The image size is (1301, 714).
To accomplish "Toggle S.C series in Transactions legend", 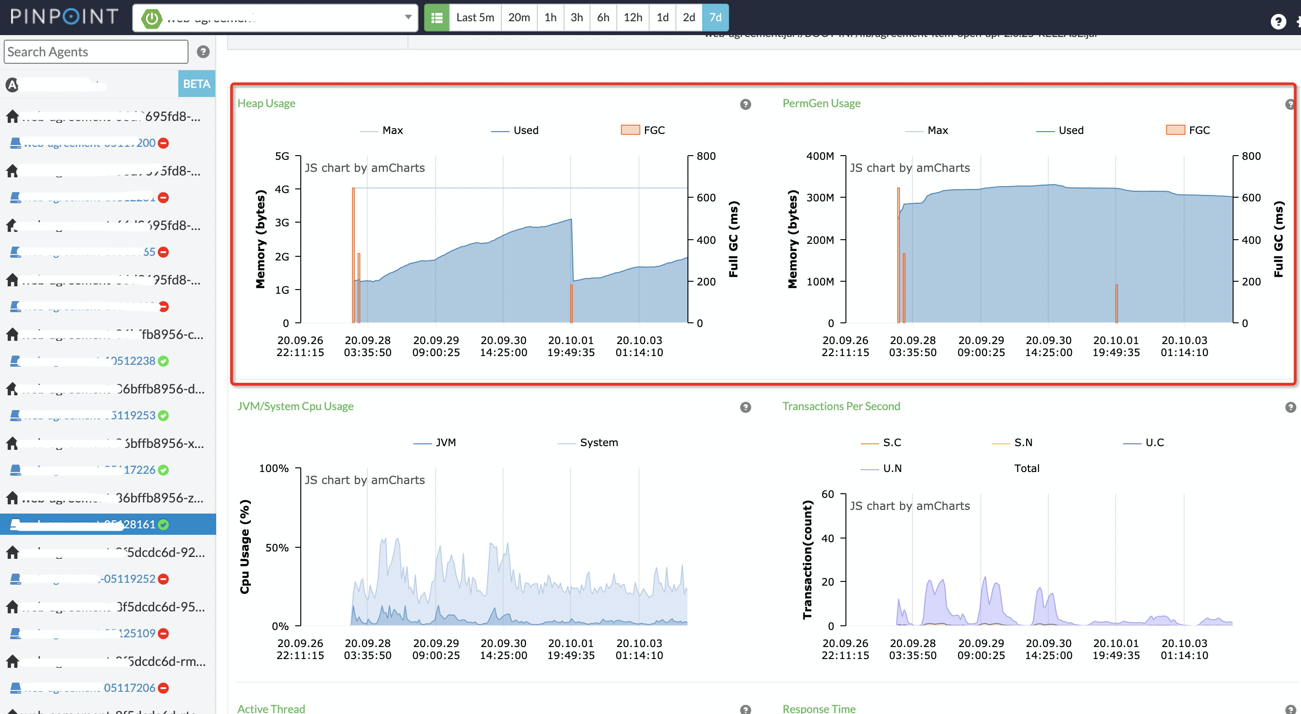I will click(881, 442).
